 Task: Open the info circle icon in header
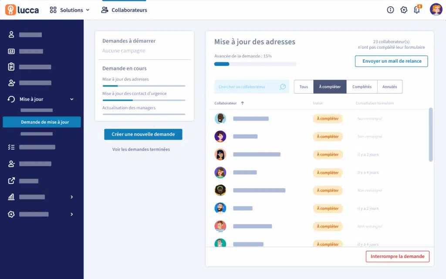[390, 10]
